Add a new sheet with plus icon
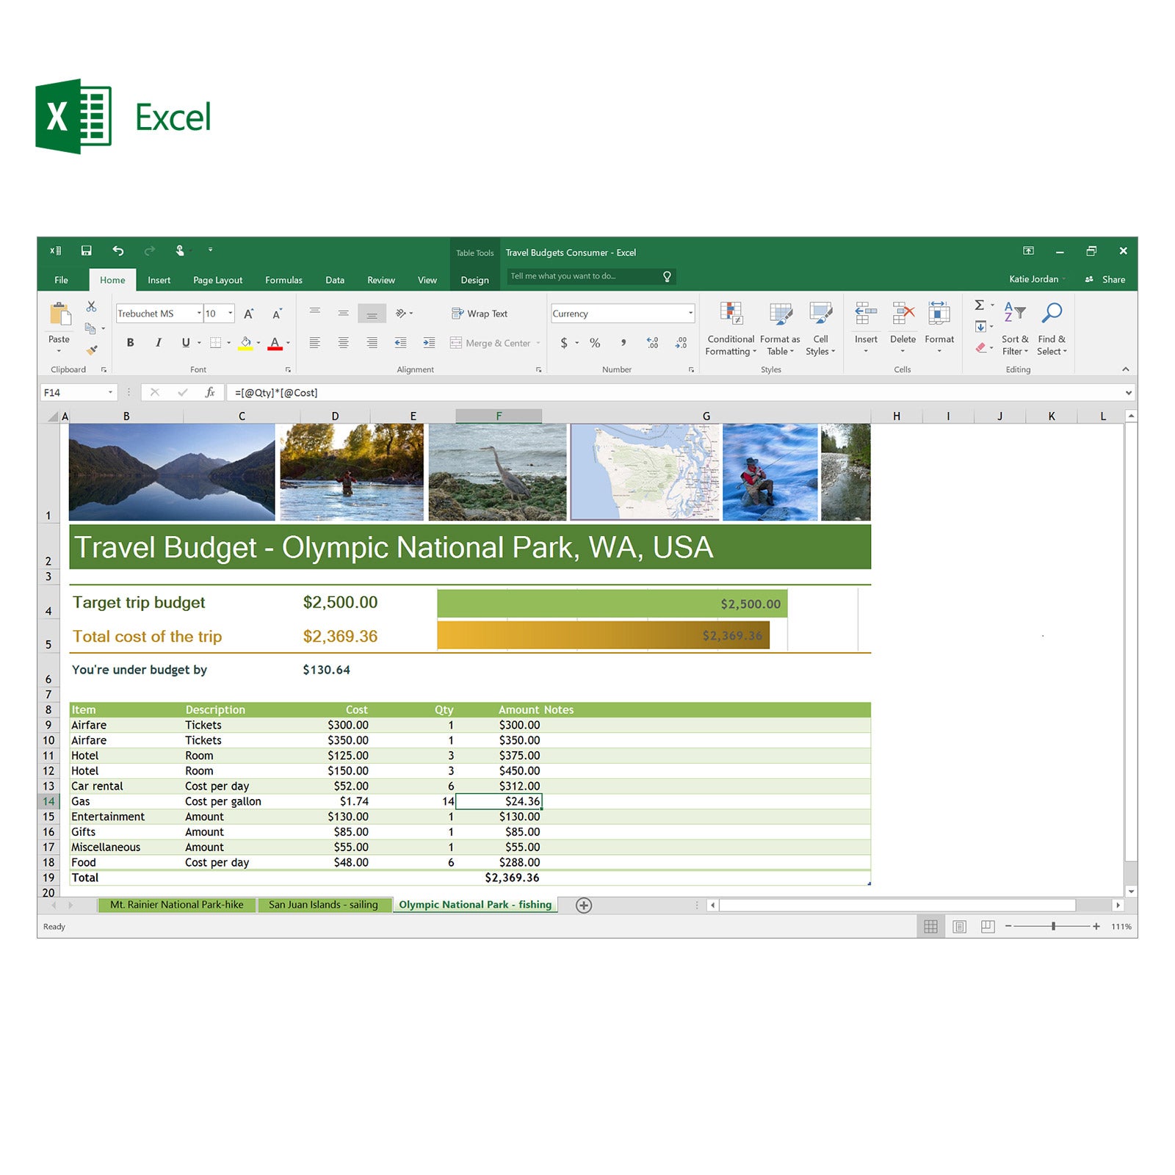The width and height of the screenshot is (1175, 1175). 584,905
